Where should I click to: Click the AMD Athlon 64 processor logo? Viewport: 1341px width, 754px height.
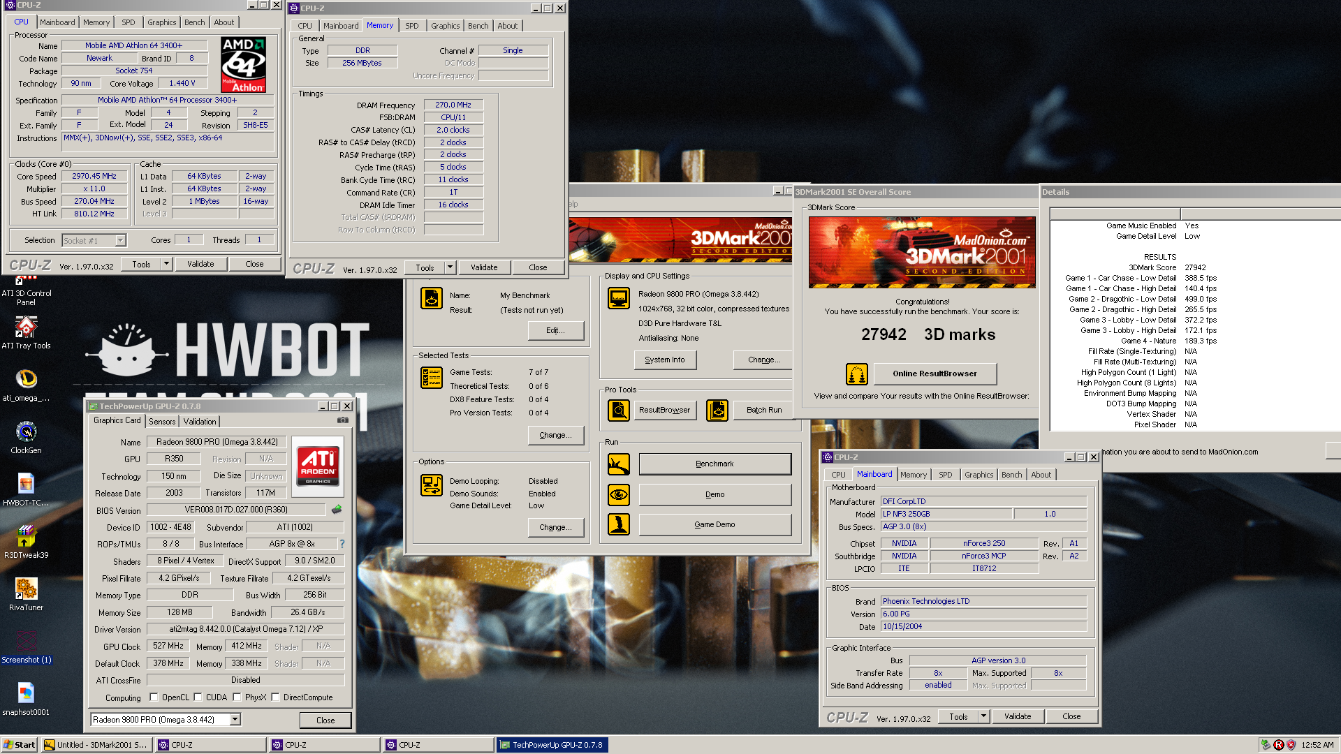point(243,65)
